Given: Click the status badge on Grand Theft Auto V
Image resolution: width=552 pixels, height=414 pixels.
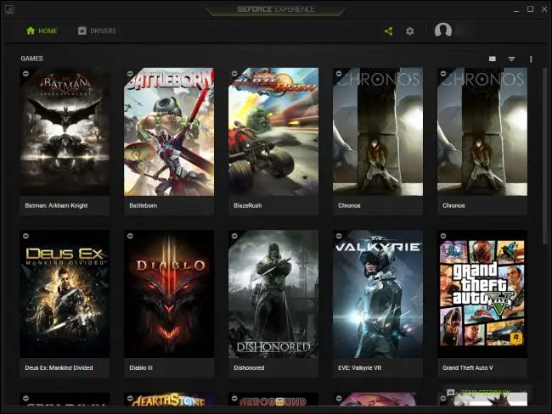Looking at the screenshot, I should (x=443, y=236).
